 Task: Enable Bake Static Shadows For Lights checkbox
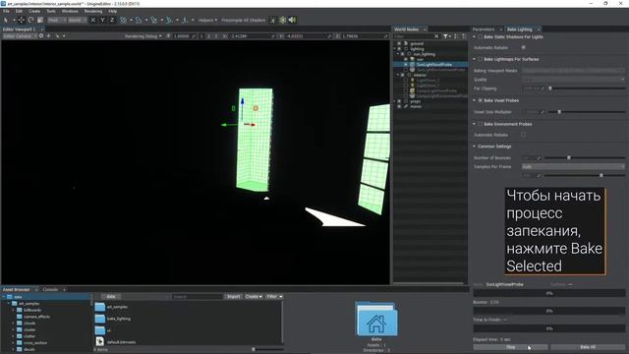coord(480,36)
